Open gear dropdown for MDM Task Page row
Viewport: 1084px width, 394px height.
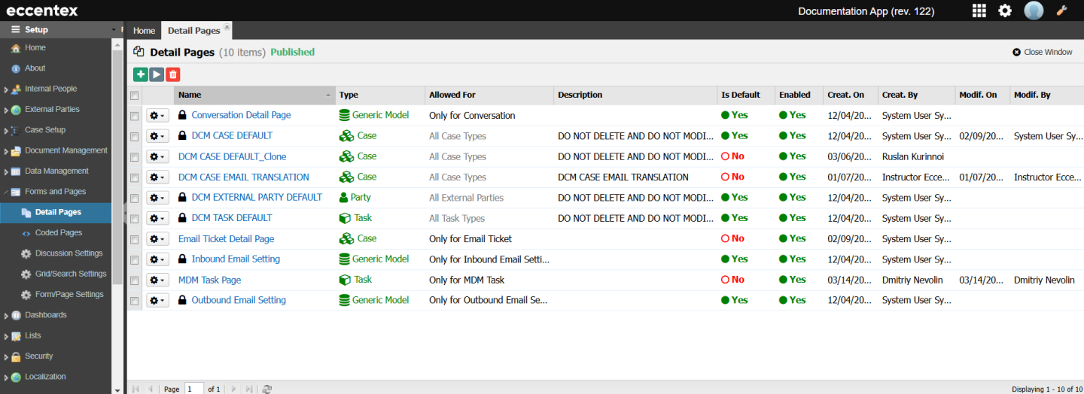pyautogui.click(x=157, y=280)
